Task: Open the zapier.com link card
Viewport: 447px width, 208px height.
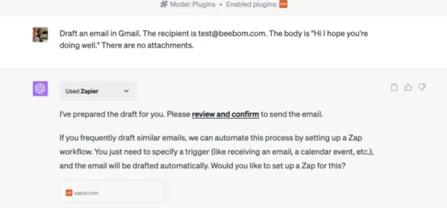Action: (x=112, y=192)
